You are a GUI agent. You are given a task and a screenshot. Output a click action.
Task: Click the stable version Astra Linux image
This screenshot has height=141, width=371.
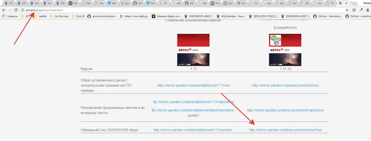(x=193, y=50)
